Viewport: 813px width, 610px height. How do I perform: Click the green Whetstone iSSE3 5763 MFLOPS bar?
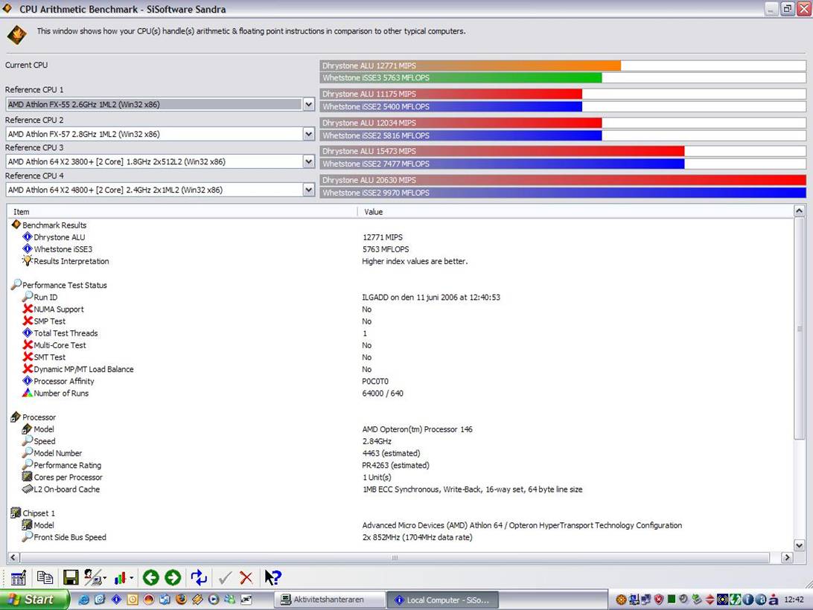click(x=461, y=78)
